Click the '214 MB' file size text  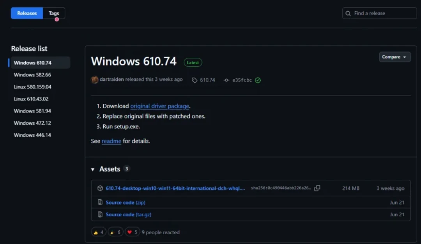click(x=351, y=188)
